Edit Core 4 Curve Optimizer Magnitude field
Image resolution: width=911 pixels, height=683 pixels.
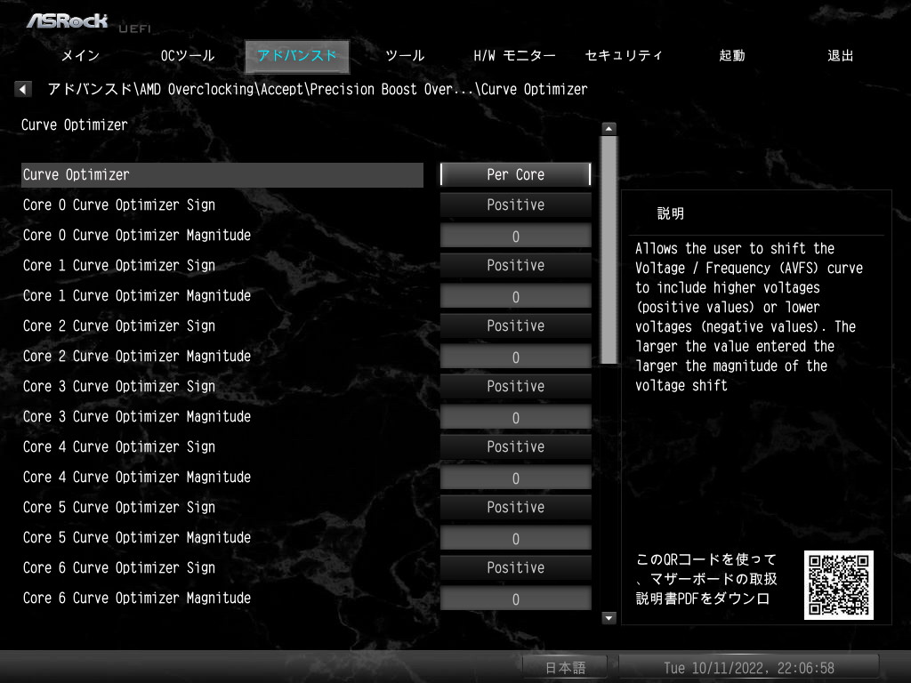coord(515,478)
